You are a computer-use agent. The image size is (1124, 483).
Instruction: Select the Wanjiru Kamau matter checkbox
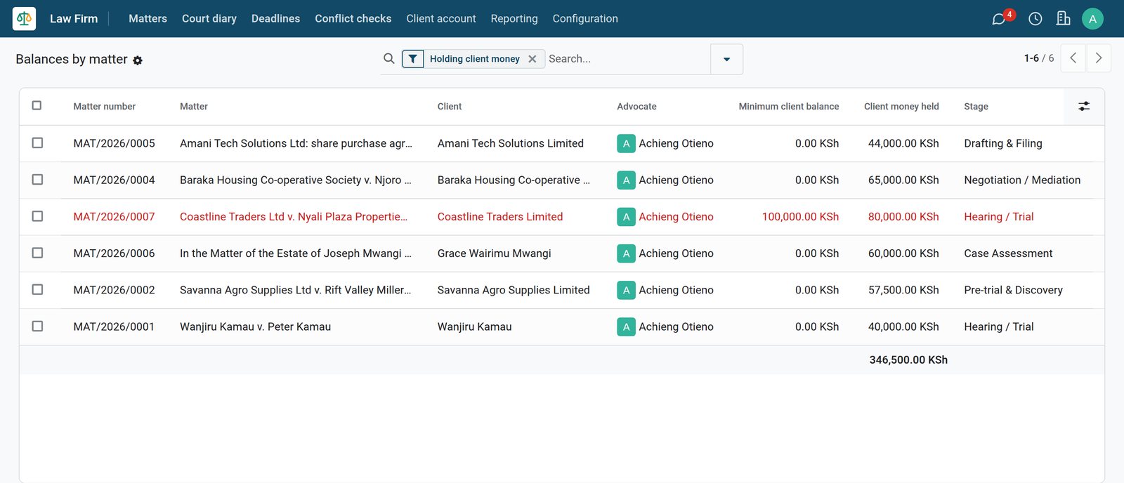pos(37,326)
